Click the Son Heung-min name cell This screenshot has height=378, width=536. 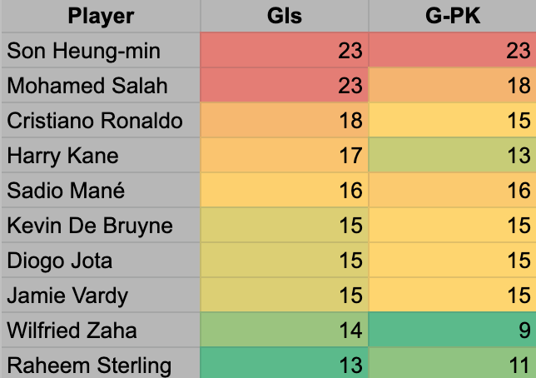[x=100, y=51]
